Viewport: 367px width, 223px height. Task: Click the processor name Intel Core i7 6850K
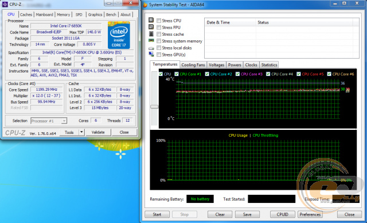coord(66,26)
